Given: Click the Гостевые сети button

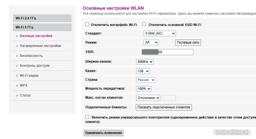Looking at the screenshot, I should coord(188,42).
